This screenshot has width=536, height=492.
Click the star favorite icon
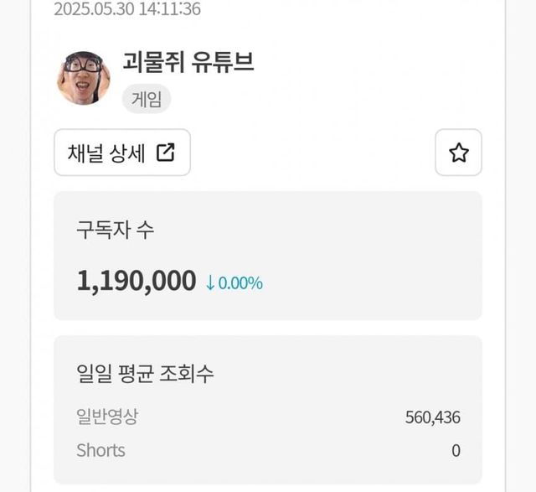pyautogui.click(x=458, y=153)
